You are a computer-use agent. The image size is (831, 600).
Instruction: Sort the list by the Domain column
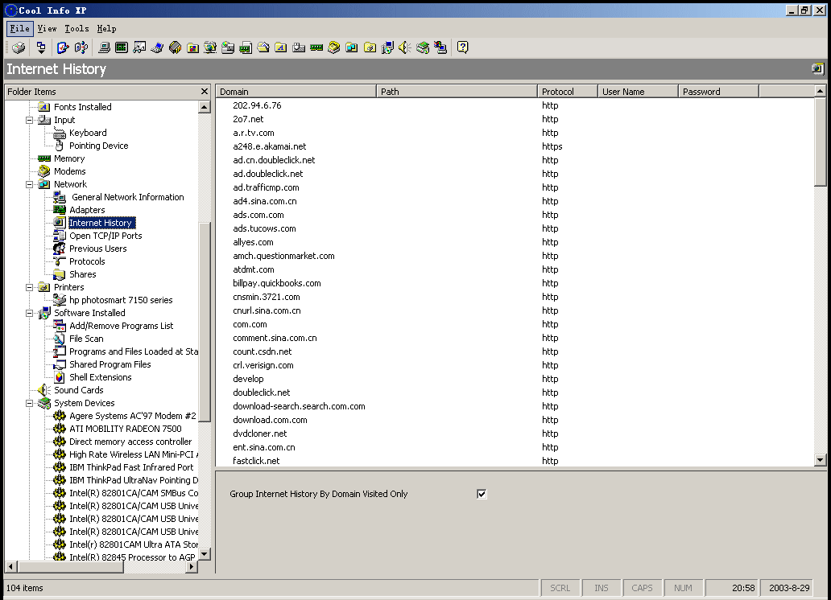pos(296,92)
